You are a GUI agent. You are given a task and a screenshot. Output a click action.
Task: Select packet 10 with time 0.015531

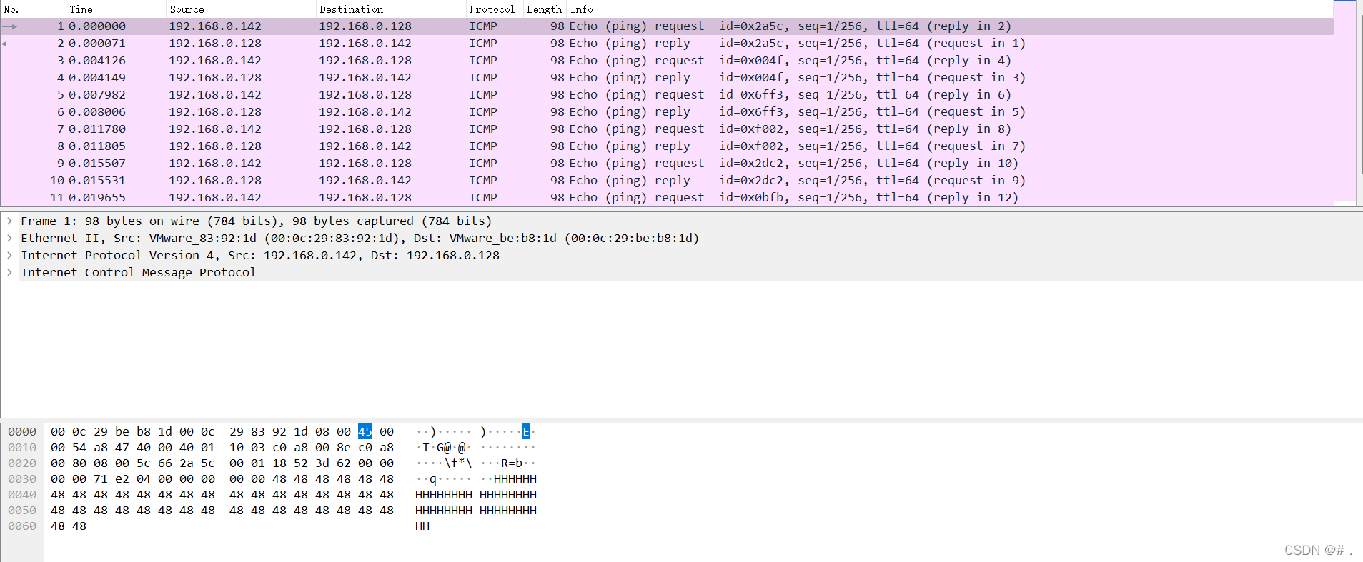667,181
